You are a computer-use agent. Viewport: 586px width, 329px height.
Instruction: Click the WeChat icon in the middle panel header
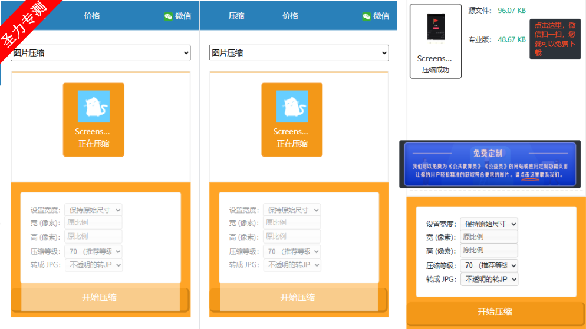pyautogui.click(x=366, y=16)
